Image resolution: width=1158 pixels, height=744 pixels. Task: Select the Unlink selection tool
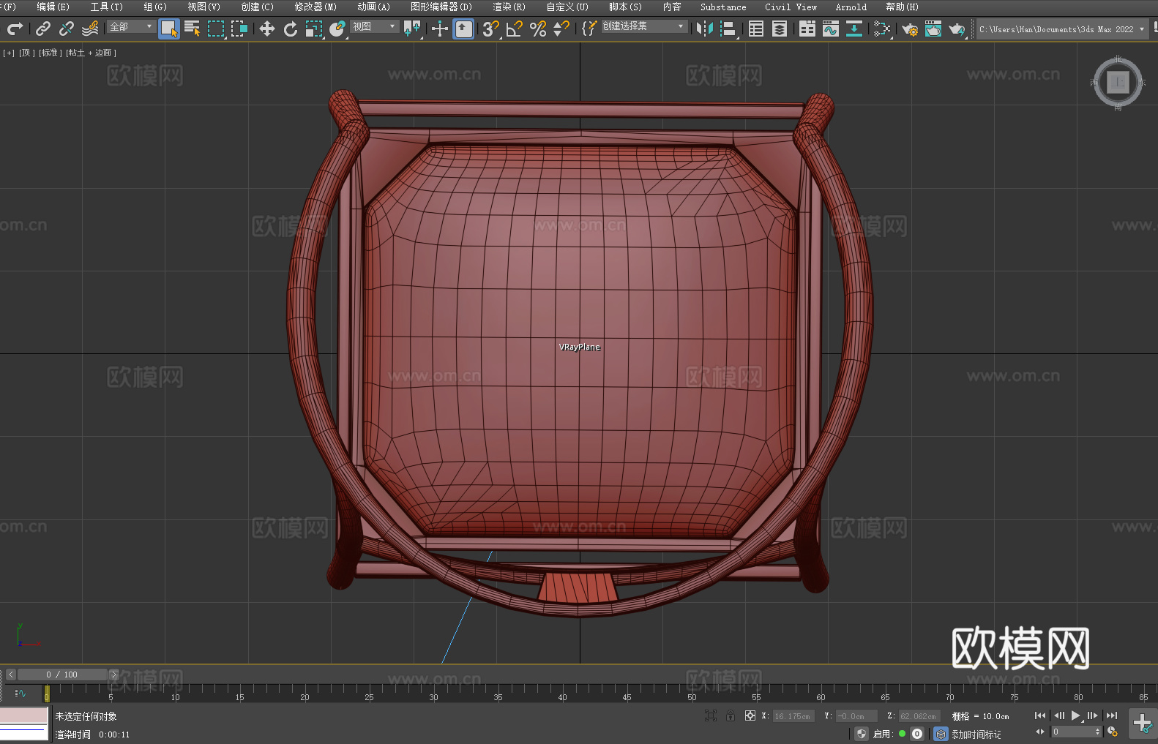tap(67, 29)
